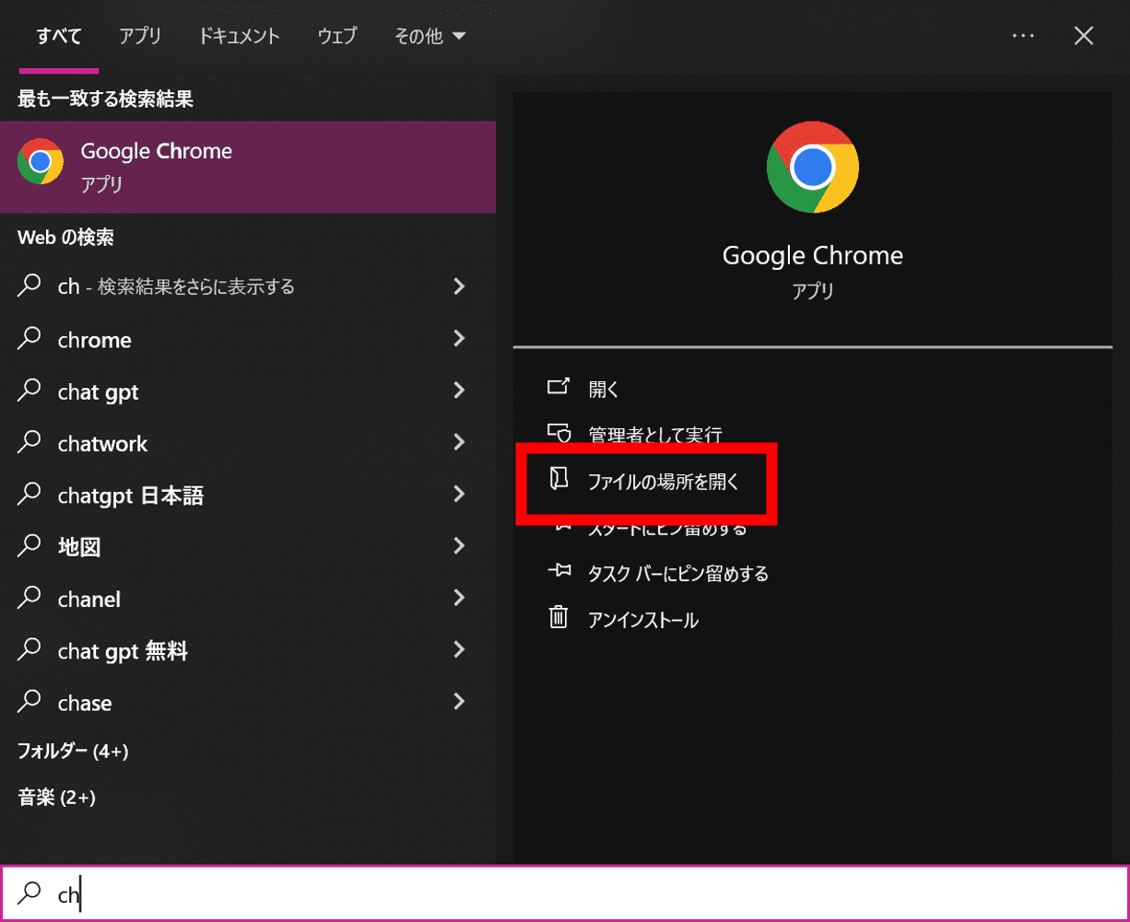Select the '地図' suggestion text
Screen dimensions: 1130x922
pos(78,548)
